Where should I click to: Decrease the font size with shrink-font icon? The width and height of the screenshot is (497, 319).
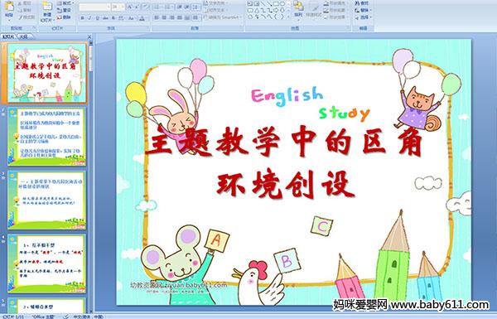(x=137, y=7)
